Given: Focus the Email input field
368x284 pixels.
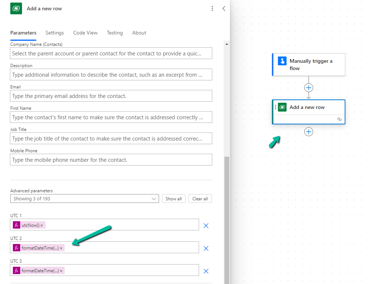Looking at the screenshot, I should [111, 96].
